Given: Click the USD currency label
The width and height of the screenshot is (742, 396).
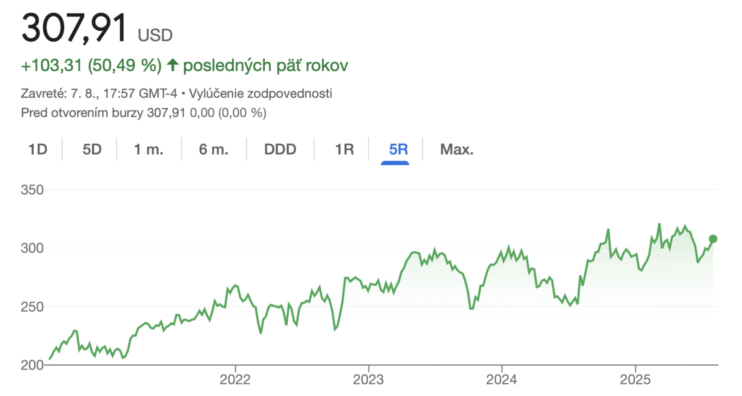Looking at the screenshot, I should 155,35.
